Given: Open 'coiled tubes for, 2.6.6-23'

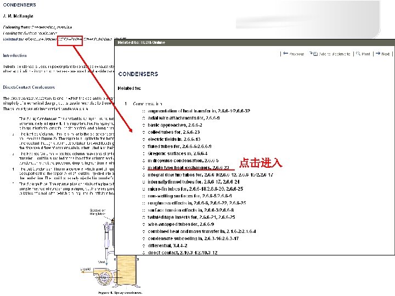Looking at the screenshot, I should coord(173,132).
